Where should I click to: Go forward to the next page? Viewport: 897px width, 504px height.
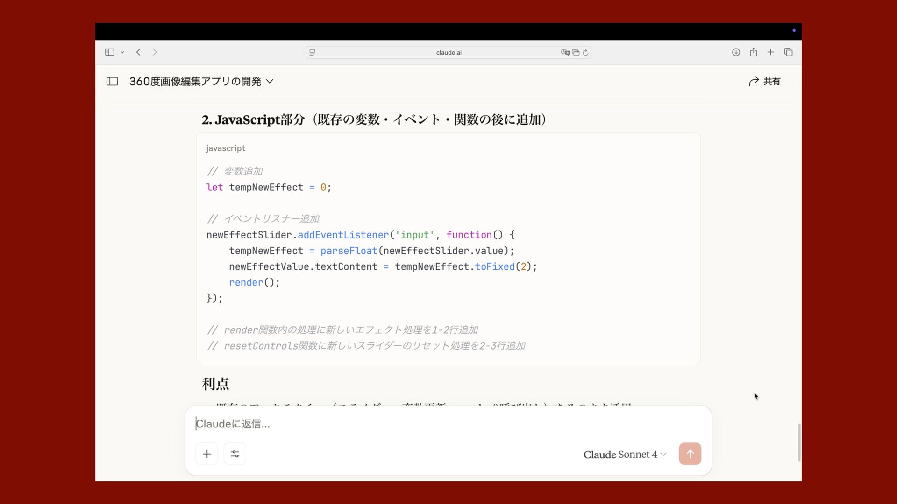(x=155, y=52)
